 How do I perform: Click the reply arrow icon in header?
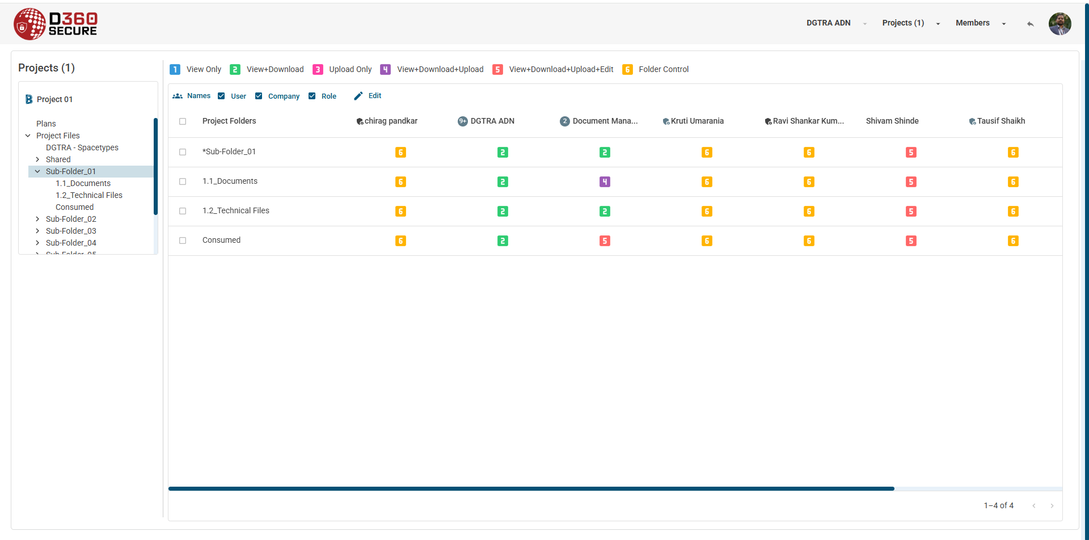point(1030,24)
